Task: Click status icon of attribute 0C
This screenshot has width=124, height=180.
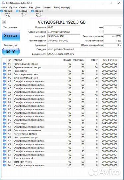Action: tap(4, 78)
